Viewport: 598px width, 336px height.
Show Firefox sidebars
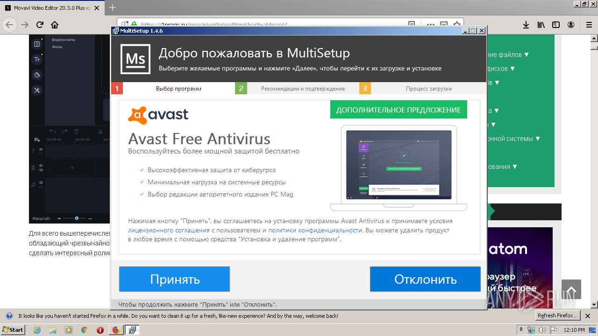(x=556, y=25)
